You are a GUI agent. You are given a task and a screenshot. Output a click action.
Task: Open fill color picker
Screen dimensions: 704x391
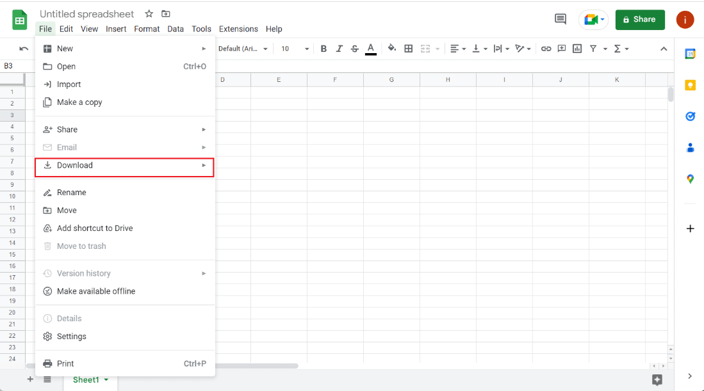392,49
